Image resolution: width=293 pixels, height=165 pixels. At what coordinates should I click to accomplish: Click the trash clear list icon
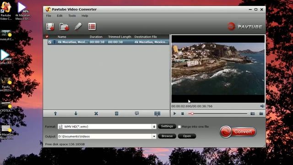(x=116, y=113)
